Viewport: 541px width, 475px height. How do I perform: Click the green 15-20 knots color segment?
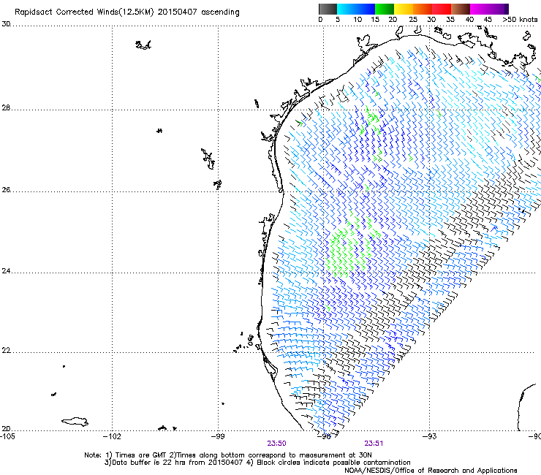(x=385, y=9)
